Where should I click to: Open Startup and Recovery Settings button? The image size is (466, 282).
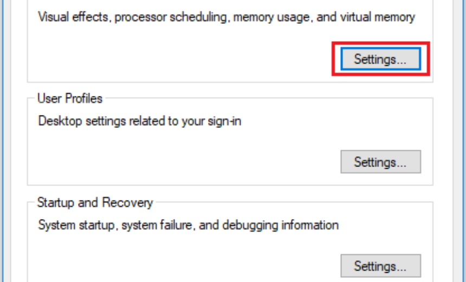click(x=380, y=266)
